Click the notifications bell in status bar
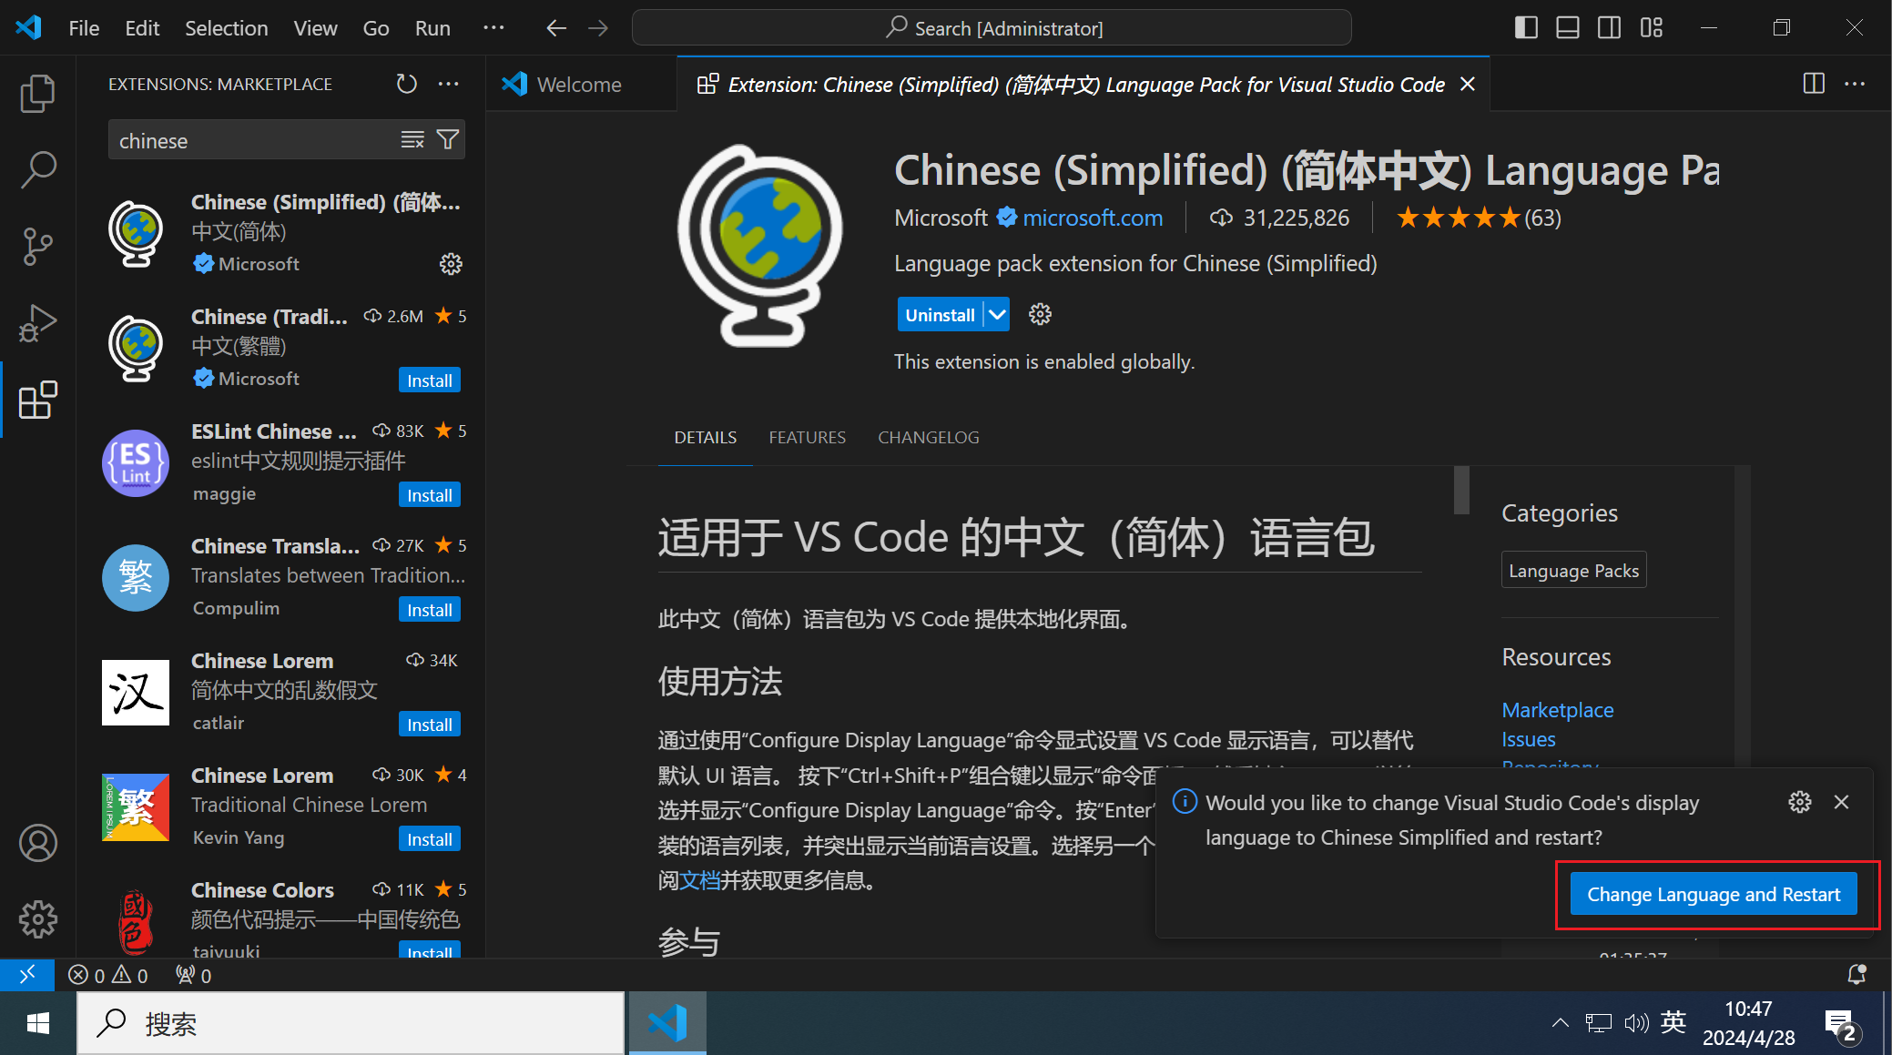 tap(1856, 975)
